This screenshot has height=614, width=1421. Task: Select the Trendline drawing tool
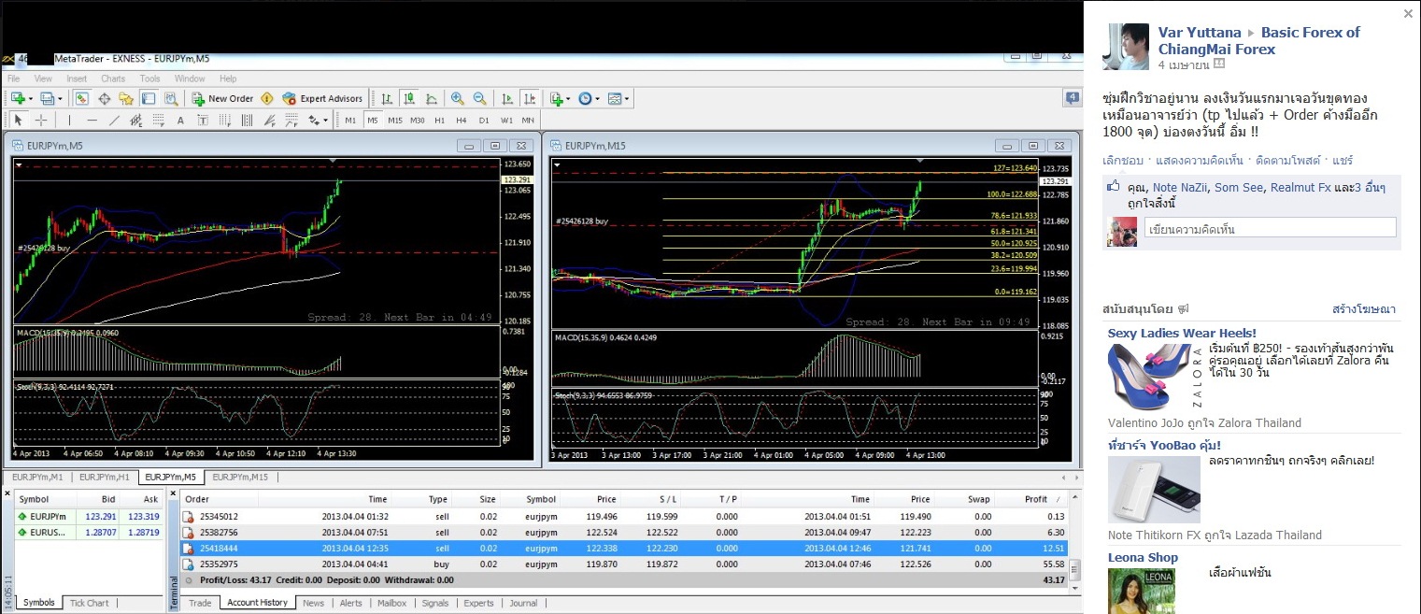coord(114,121)
